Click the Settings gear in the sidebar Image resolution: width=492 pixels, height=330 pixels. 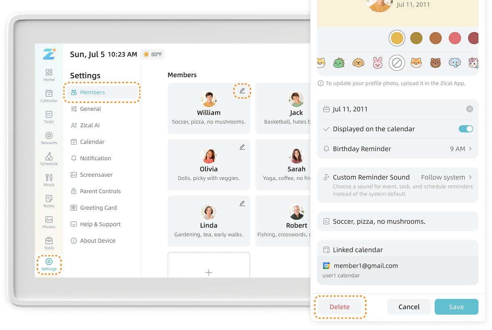49,264
